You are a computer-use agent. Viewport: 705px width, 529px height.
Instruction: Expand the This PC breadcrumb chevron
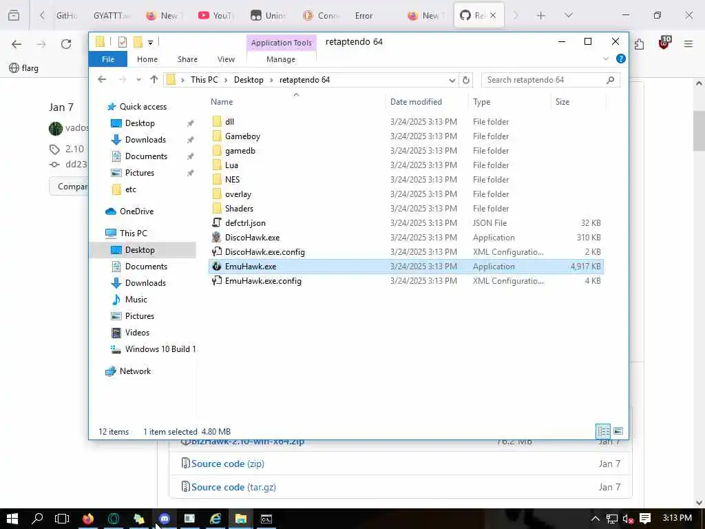[226, 80]
